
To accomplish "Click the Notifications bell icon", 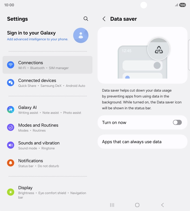I will pyautogui.click(x=10, y=163).
